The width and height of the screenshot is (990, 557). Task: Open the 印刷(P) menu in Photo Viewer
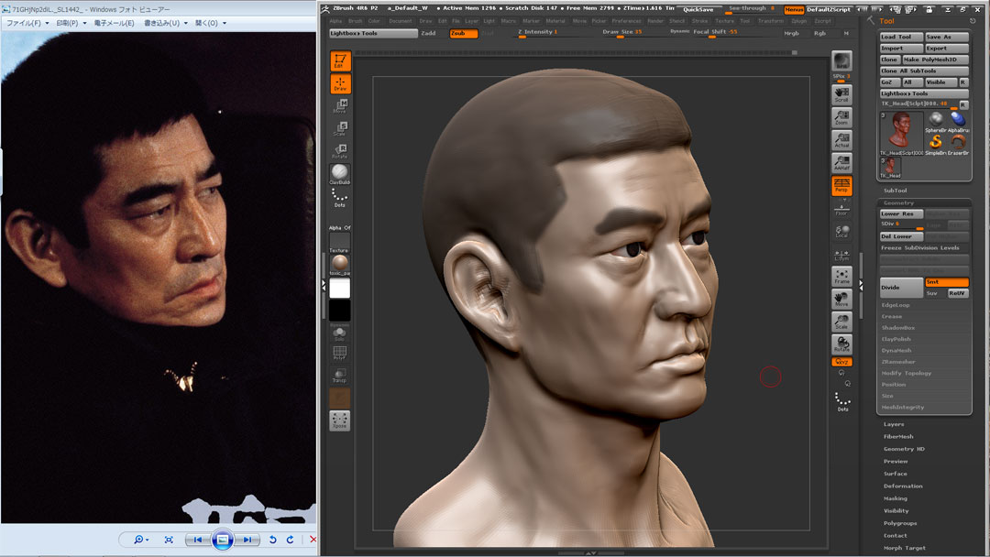click(71, 23)
